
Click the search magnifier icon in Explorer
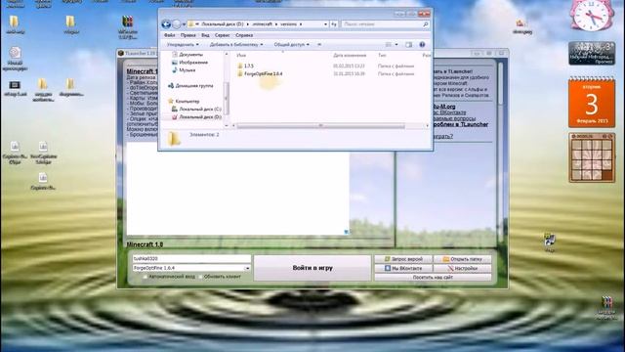click(426, 24)
